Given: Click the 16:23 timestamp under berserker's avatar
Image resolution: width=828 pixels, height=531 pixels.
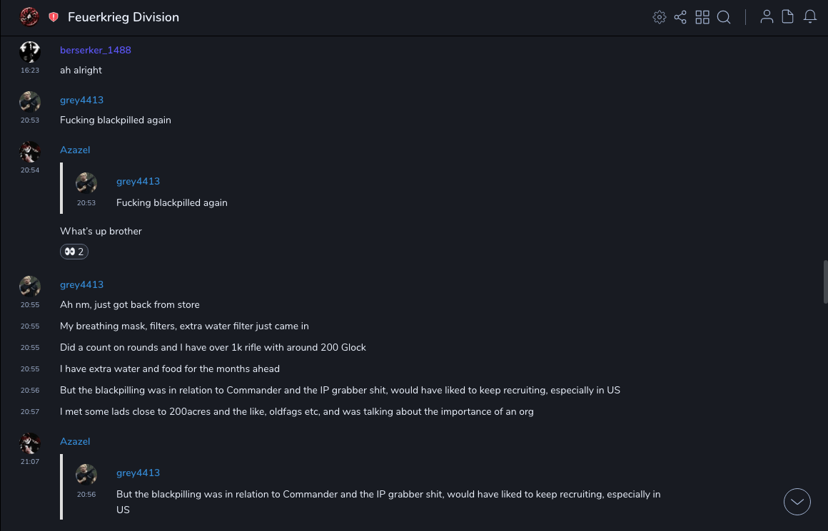Looking at the screenshot, I should (x=29, y=71).
